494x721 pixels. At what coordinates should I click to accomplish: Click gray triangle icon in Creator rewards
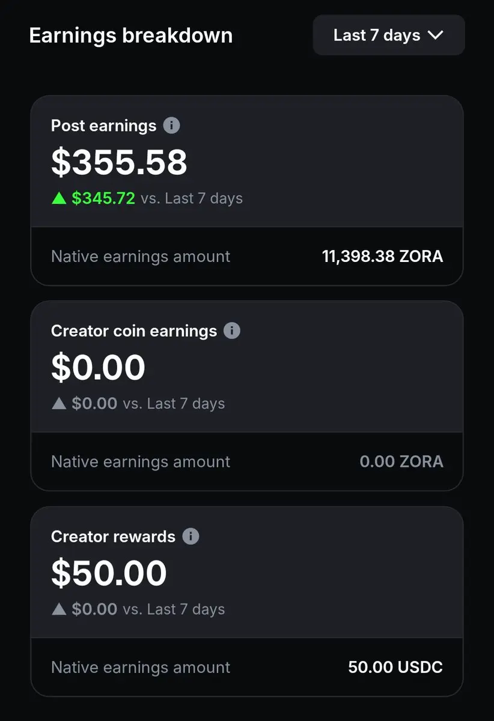tap(59, 609)
